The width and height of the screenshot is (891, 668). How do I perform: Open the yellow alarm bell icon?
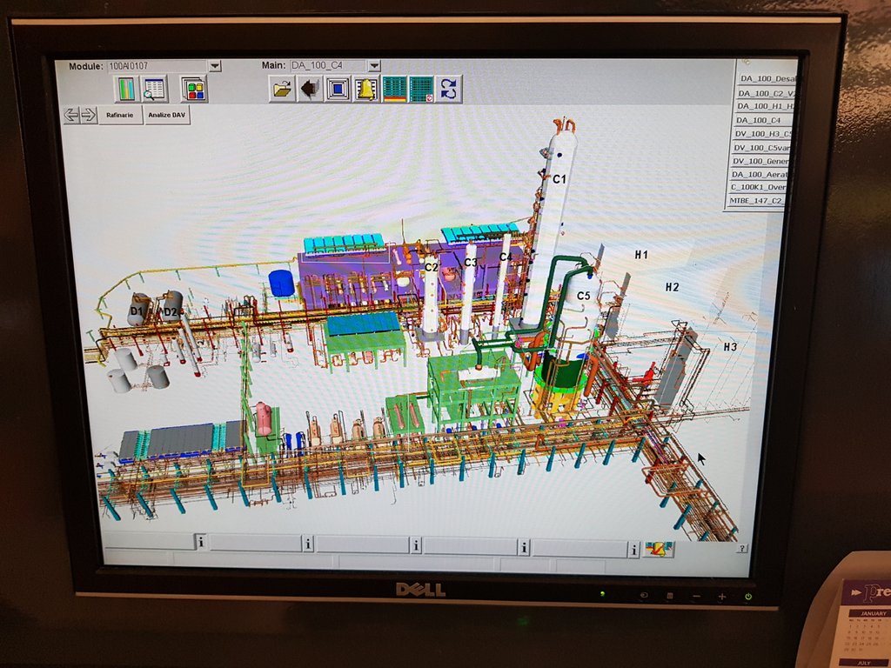(366, 90)
